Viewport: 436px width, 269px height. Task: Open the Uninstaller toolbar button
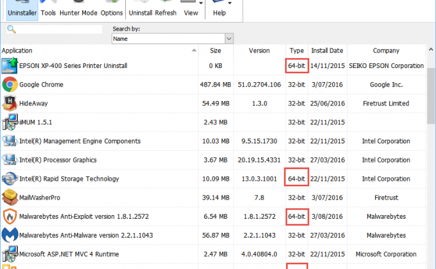[x=22, y=10]
